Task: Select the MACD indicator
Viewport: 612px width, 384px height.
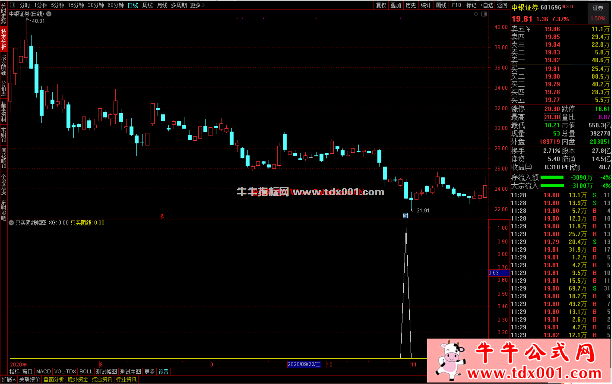Action: coord(43,372)
